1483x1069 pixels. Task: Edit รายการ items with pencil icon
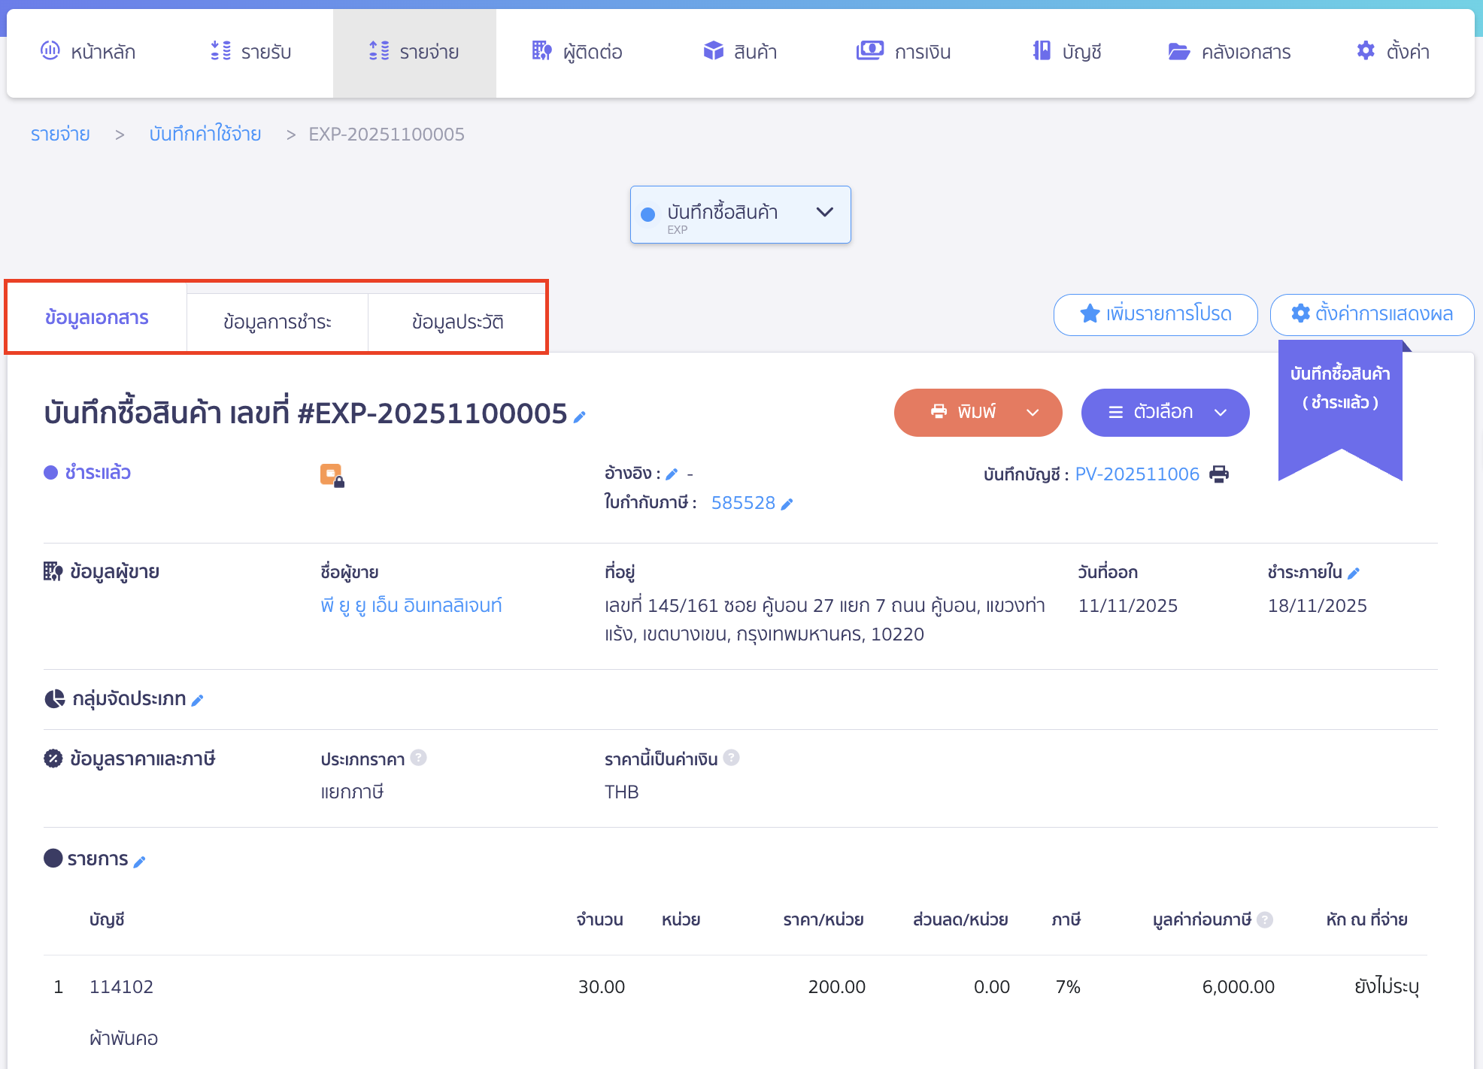pyautogui.click(x=139, y=862)
